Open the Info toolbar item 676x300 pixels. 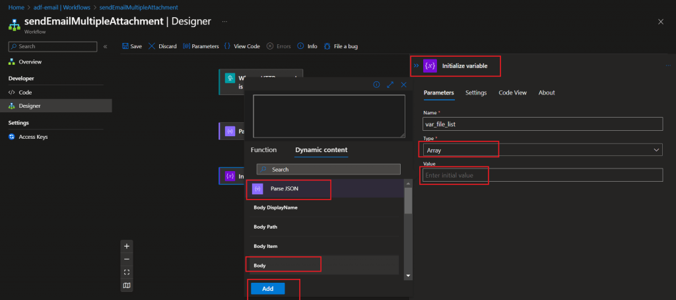(x=308, y=46)
